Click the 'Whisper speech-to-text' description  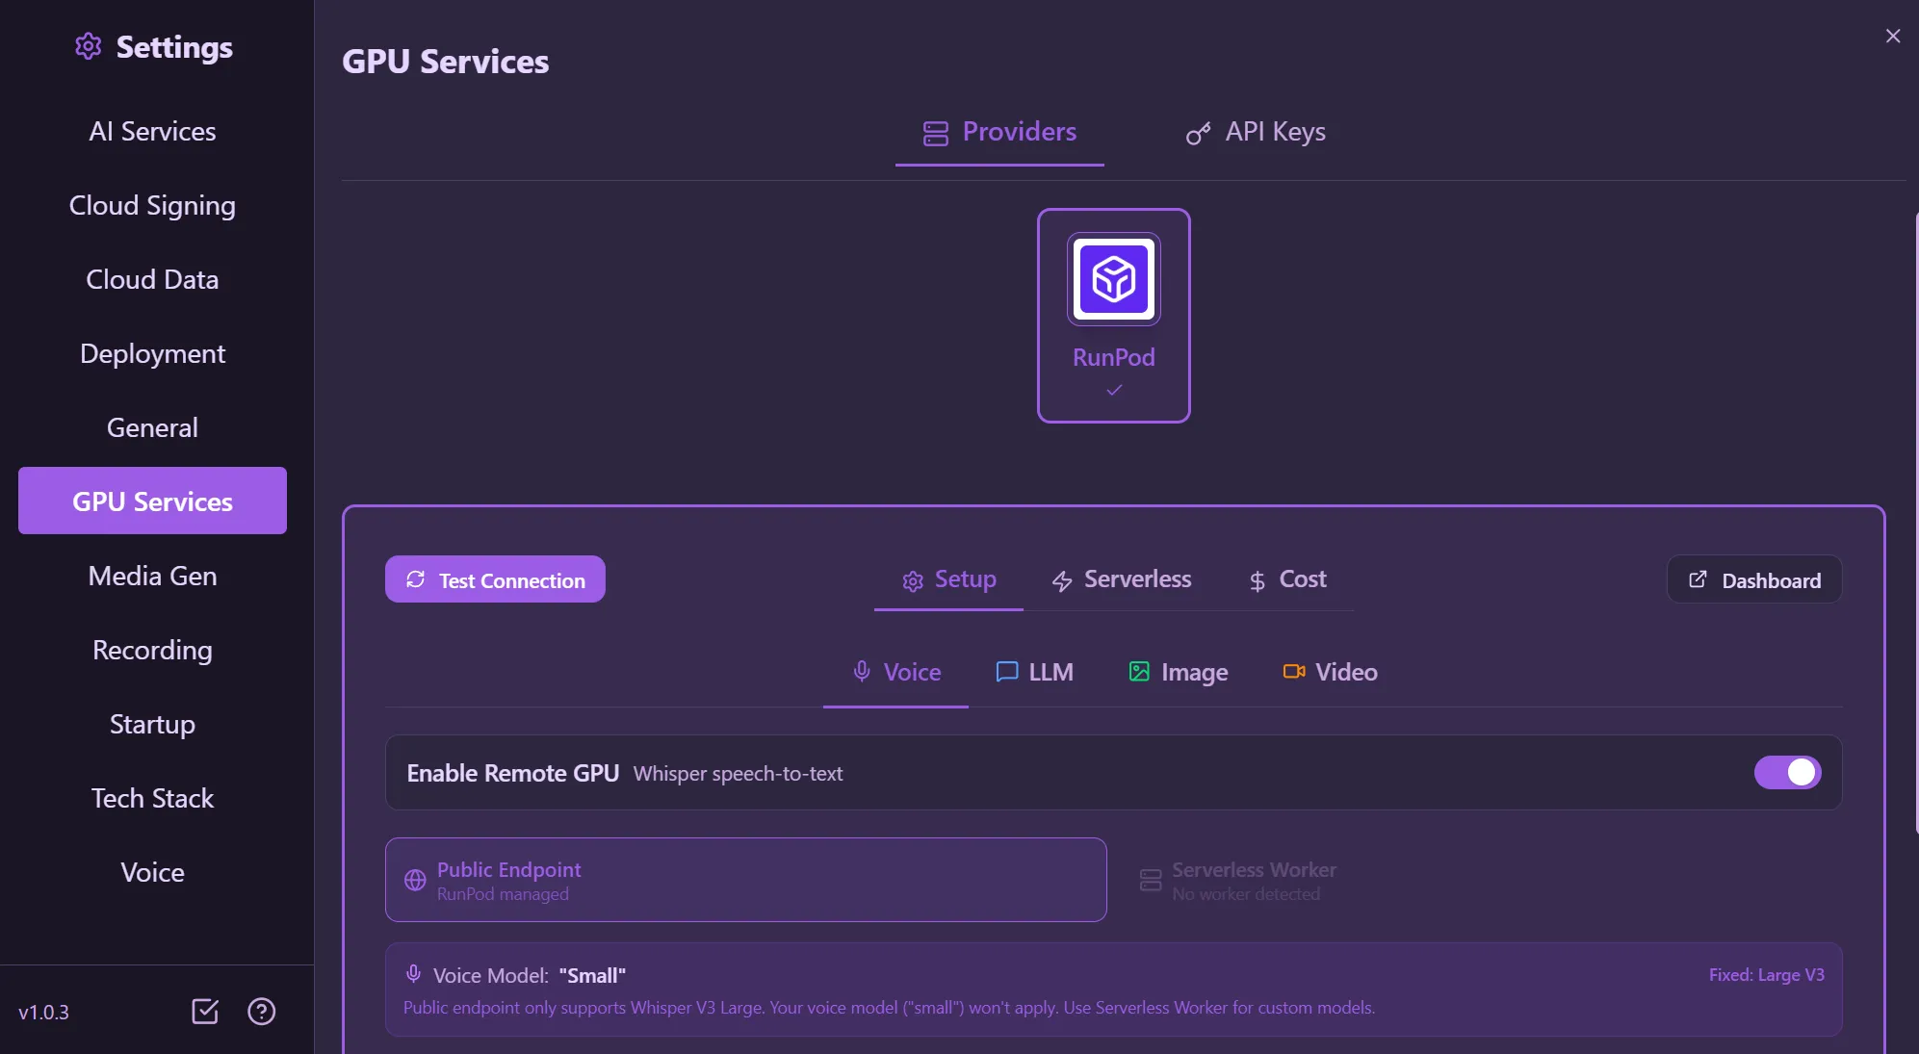click(x=738, y=774)
